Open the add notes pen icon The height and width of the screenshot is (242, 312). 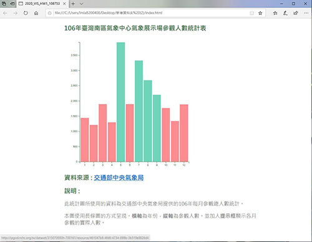click(285, 13)
